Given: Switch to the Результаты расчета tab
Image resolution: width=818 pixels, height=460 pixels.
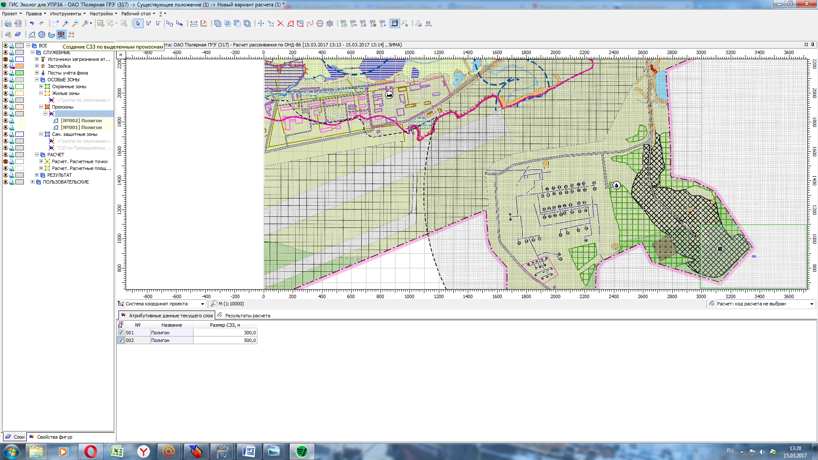Looking at the screenshot, I should 247,316.
